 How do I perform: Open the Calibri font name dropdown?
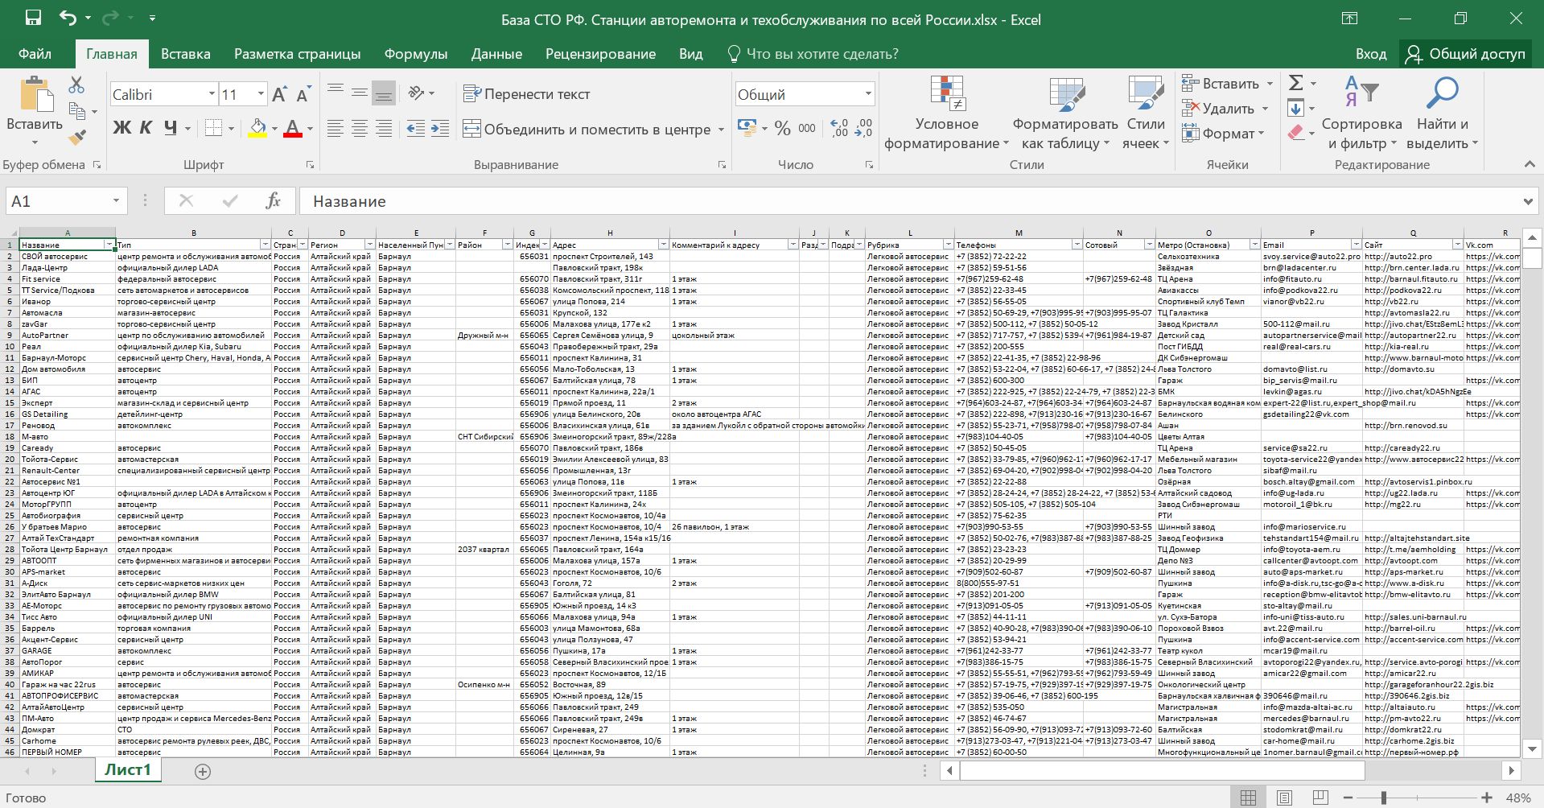click(212, 94)
